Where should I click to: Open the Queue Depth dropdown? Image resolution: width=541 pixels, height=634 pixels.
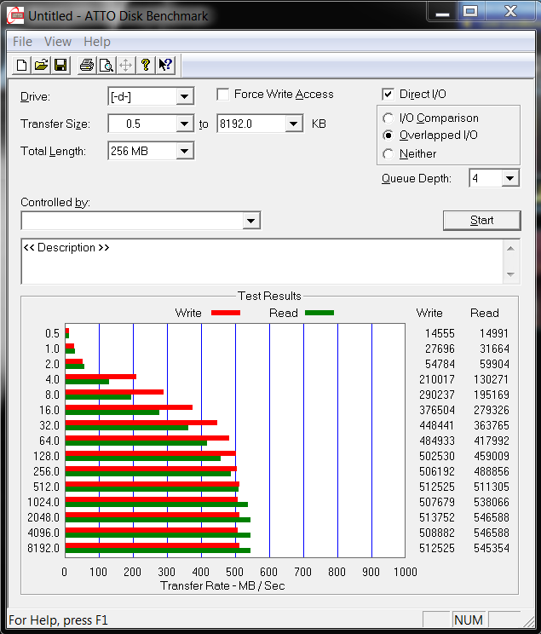pyautogui.click(x=509, y=178)
